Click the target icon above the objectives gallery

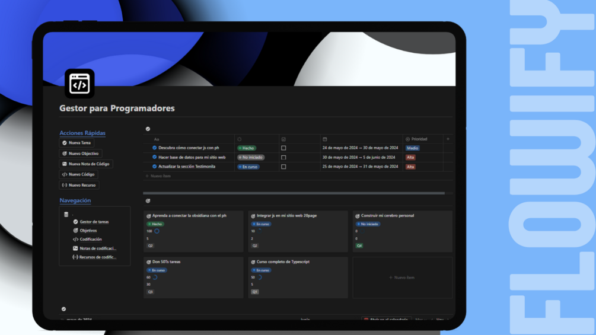148,201
